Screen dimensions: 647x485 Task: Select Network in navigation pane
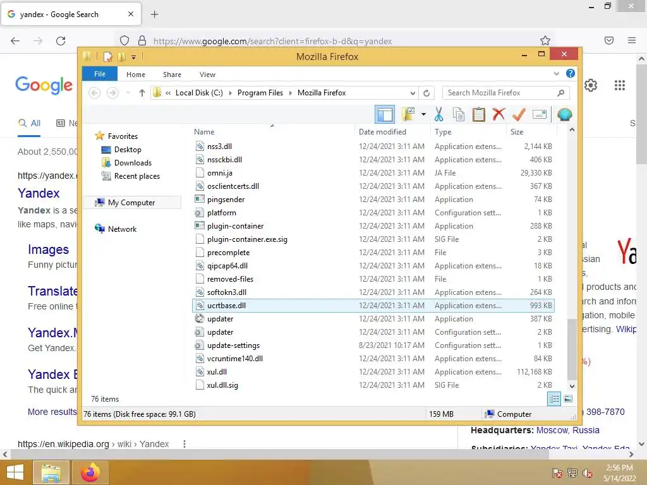click(122, 229)
